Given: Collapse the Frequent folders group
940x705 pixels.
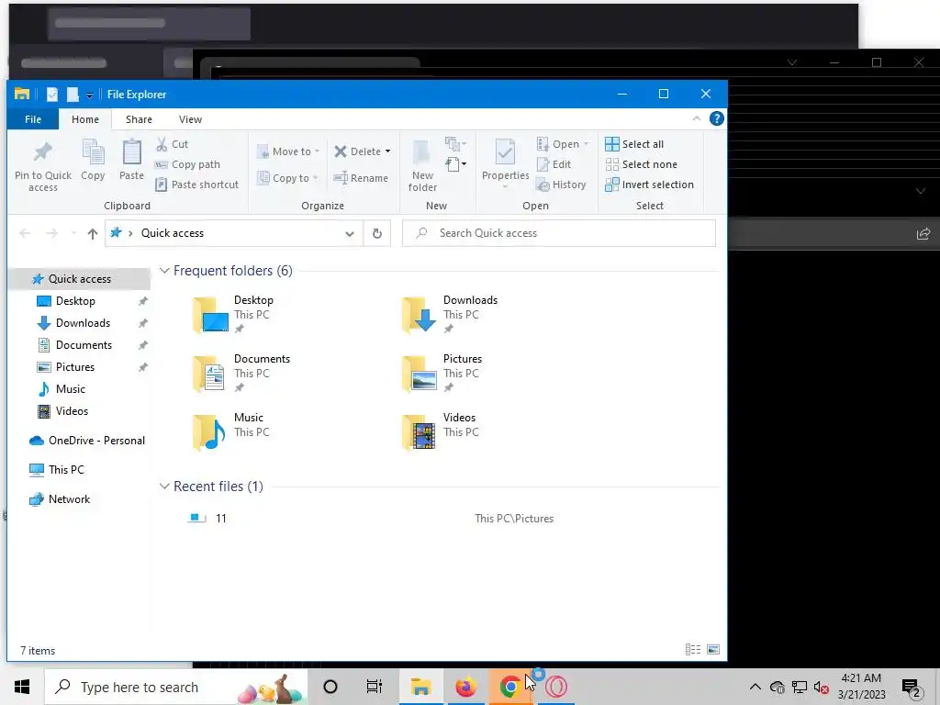Looking at the screenshot, I should click(164, 271).
